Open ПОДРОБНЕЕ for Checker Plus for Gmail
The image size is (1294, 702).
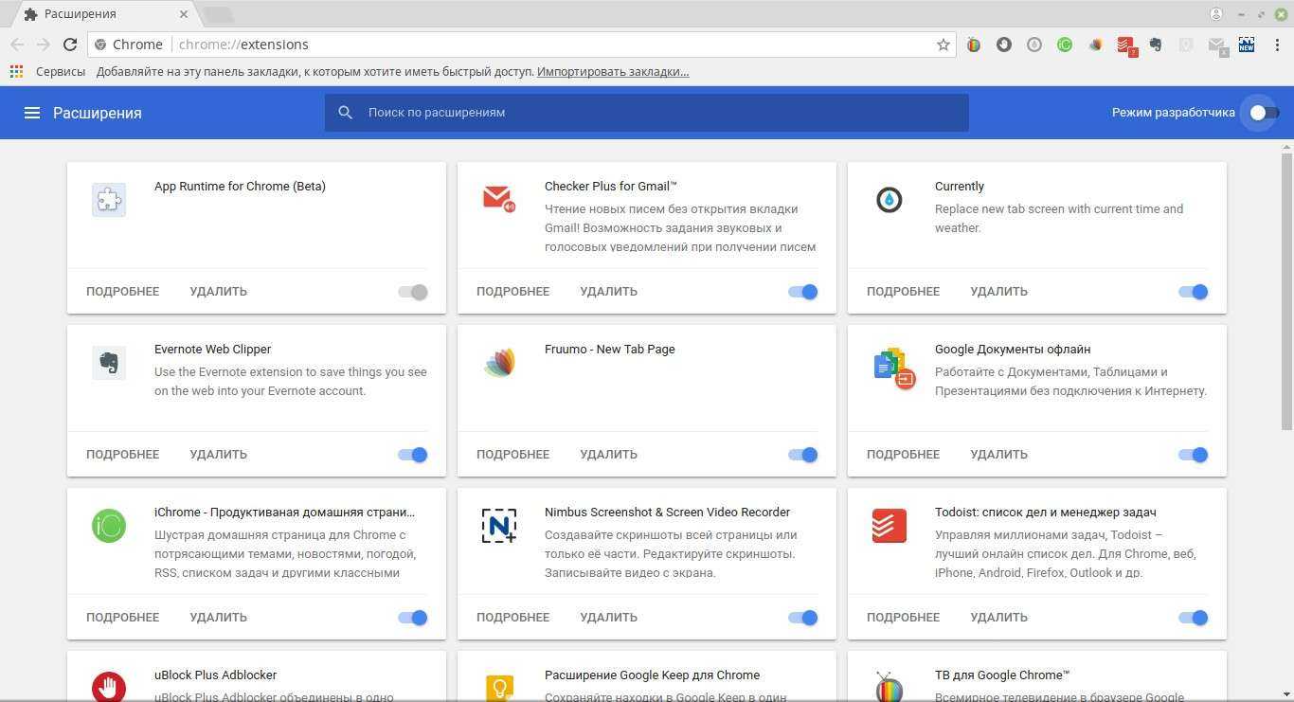(512, 291)
